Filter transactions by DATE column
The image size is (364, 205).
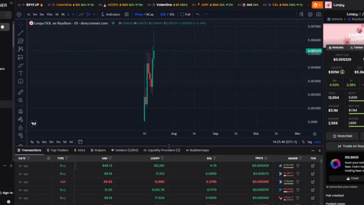(28, 158)
